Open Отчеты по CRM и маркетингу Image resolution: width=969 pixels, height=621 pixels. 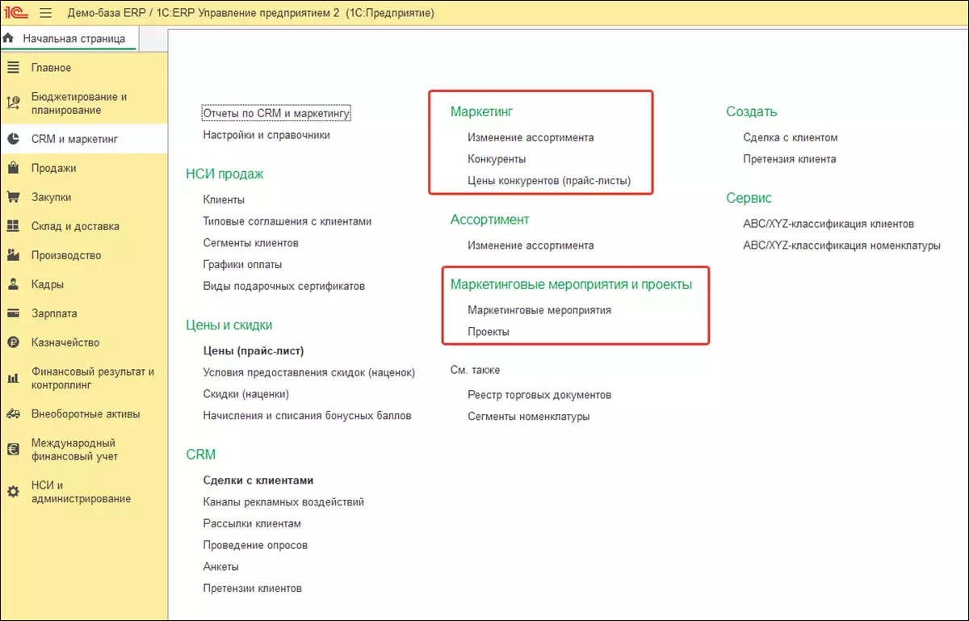click(276, 114)
